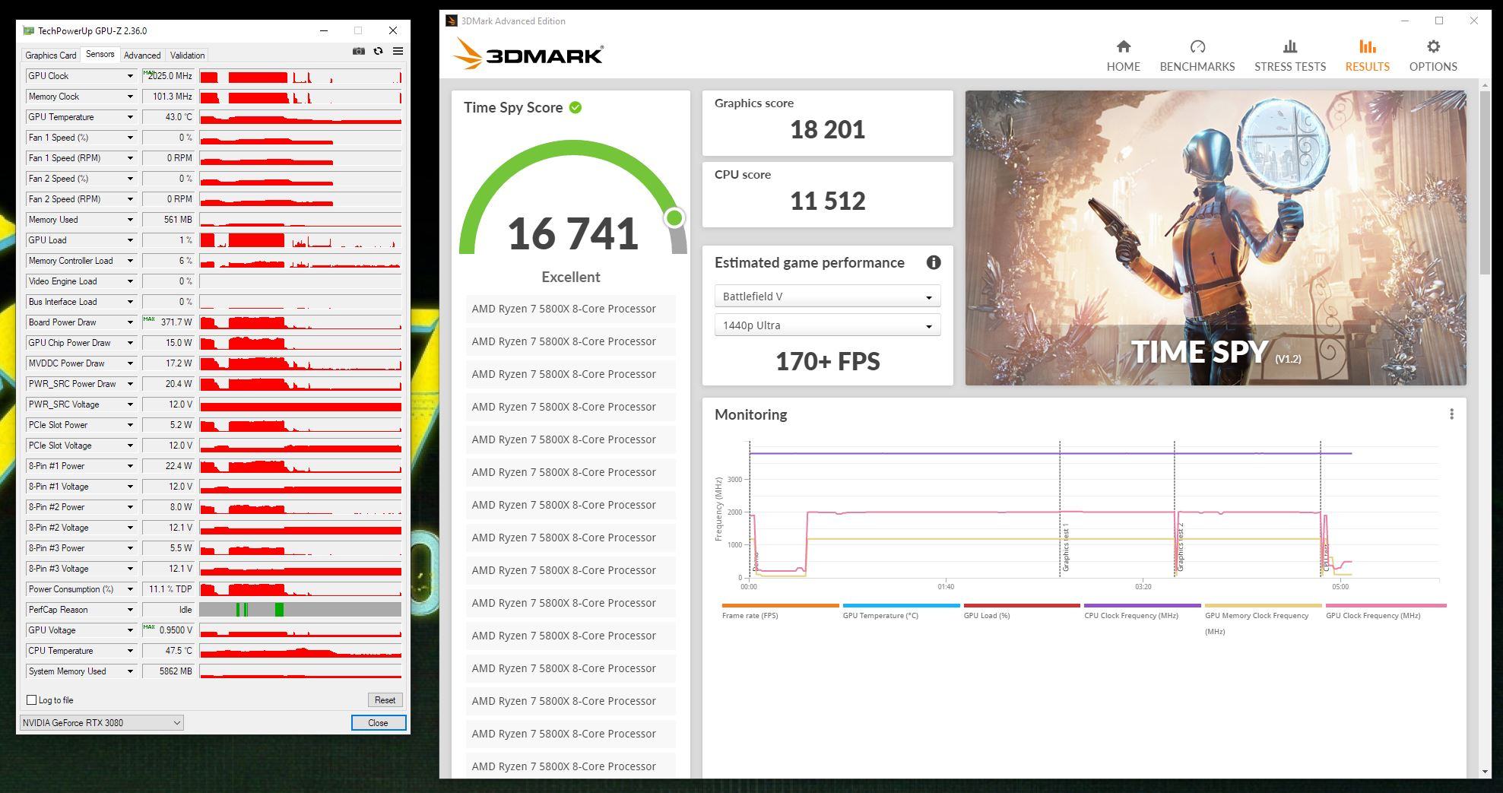Click the GPU Load sensor graph
1503x793 pixels.
pyautogui.click(x=300, y=240)
